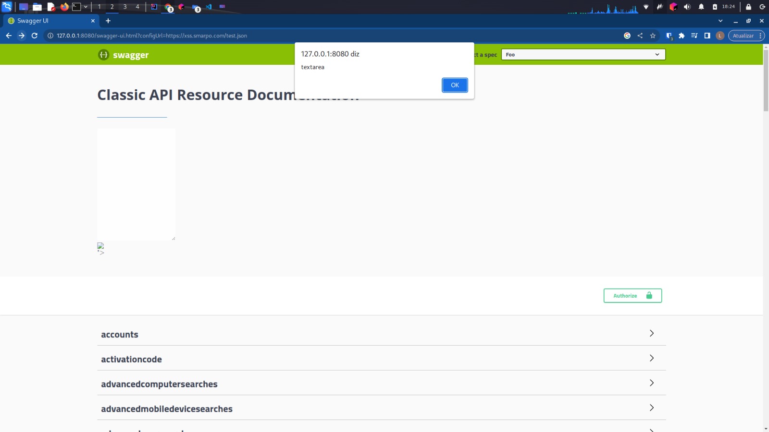Click the power profile tray icon

[x=659, y=7]
